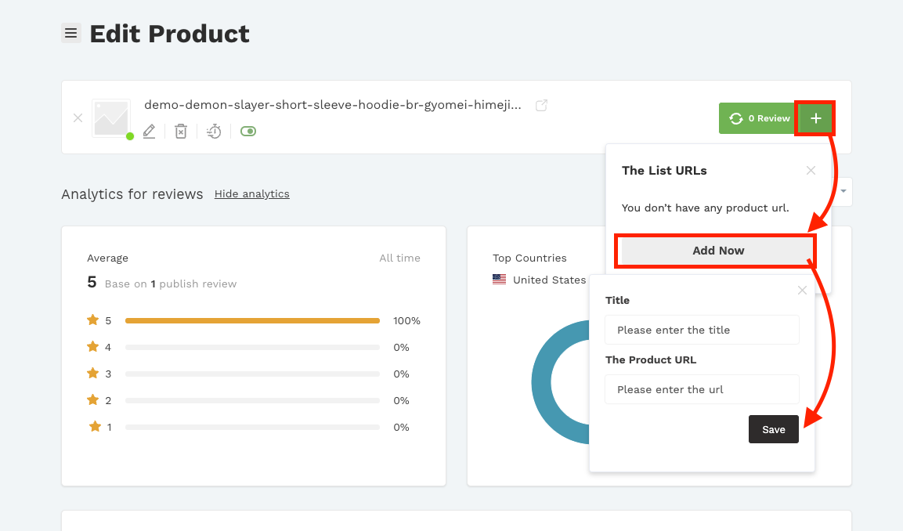Click the Hide analytics link
Image resolution: width=903 pixels, height=531 pixels.
pyautogui.click(x=251, y=194)
